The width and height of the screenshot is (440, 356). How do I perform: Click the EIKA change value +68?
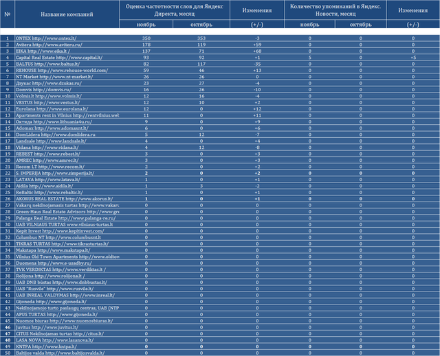257,51
